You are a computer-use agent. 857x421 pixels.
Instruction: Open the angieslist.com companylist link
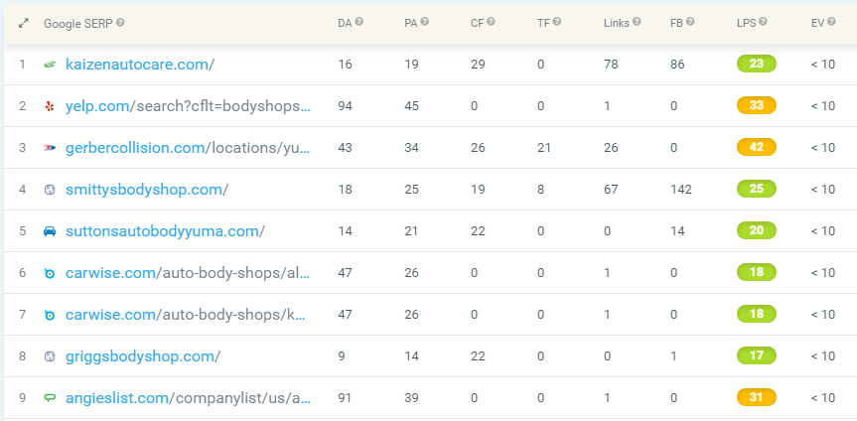click(x=188, y=398)
